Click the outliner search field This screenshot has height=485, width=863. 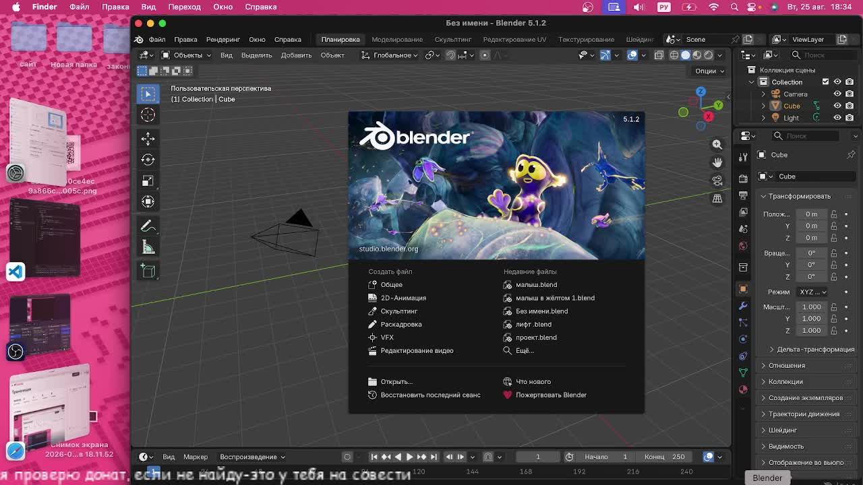click(x=823, y=55)
